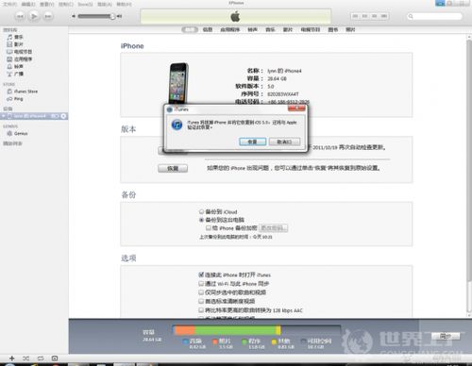Image resolution: width=472 pixels, height=366 pixels.
Task: Select the 音乐 Music tab
Action: [270, 29]
